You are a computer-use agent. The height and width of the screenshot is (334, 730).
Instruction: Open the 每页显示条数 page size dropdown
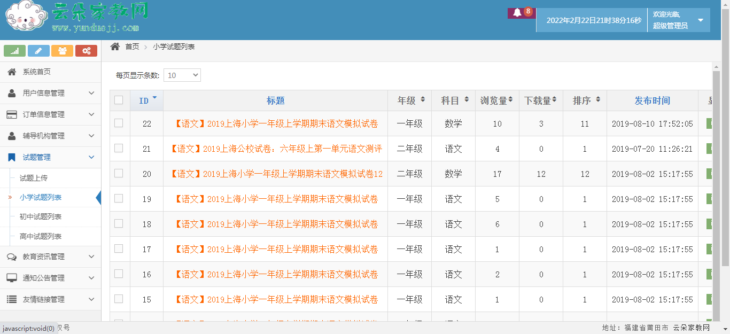tap(182, 75)
